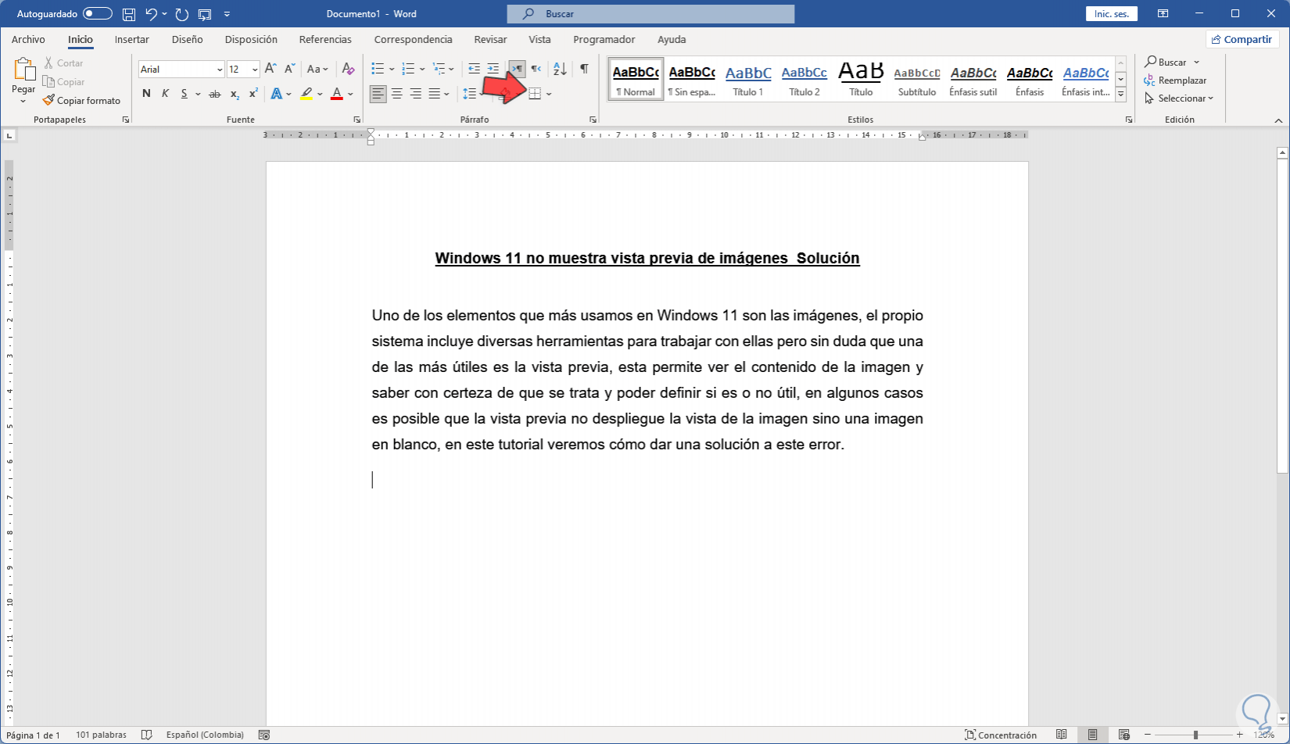Open the Programador tab
1290x744 pixels.
click(x=604, y=40)
